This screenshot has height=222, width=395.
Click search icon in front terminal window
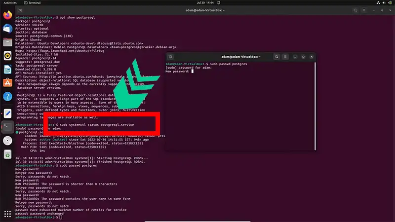click(x=276, y=57)
